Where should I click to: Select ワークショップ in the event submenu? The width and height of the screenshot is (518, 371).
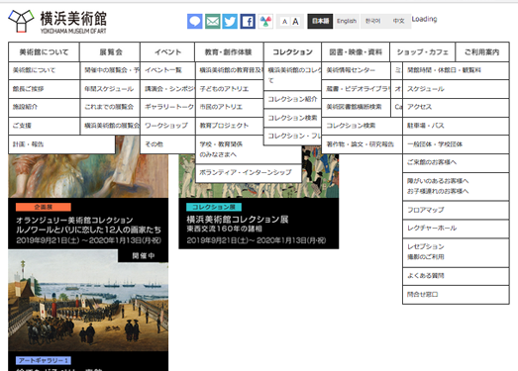point(167,126)
